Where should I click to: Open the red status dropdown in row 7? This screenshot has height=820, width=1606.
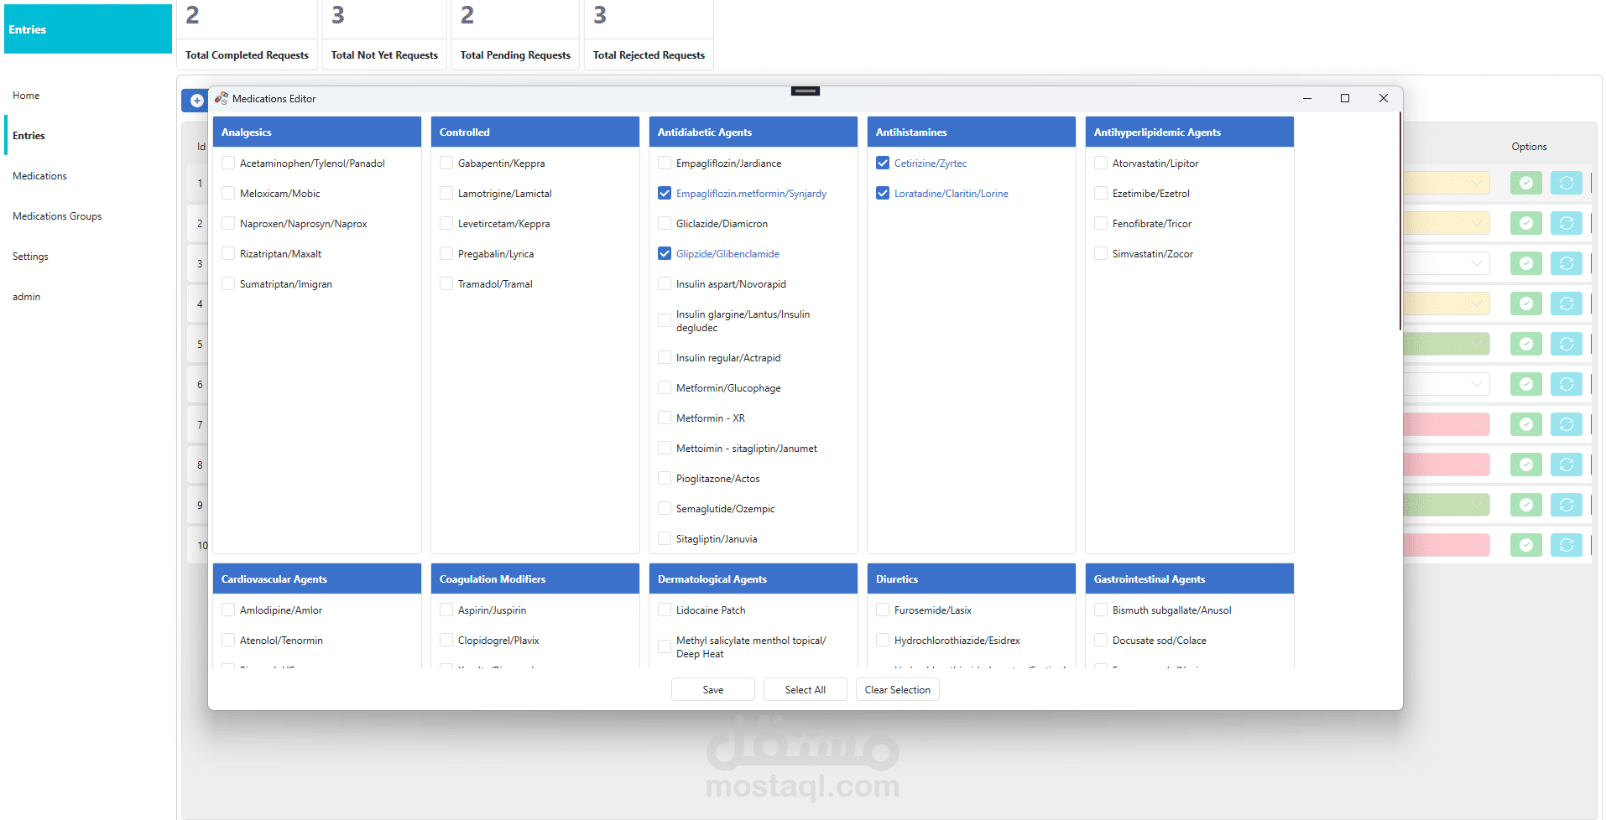pyautogui.click(x=1447, y=424)
